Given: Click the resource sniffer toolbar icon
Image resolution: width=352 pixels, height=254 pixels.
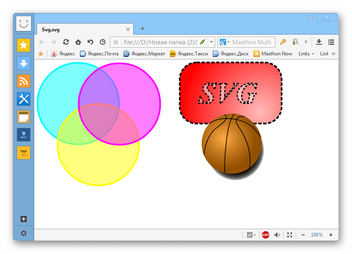Looking at the screenshot, I should pos(295,42).
